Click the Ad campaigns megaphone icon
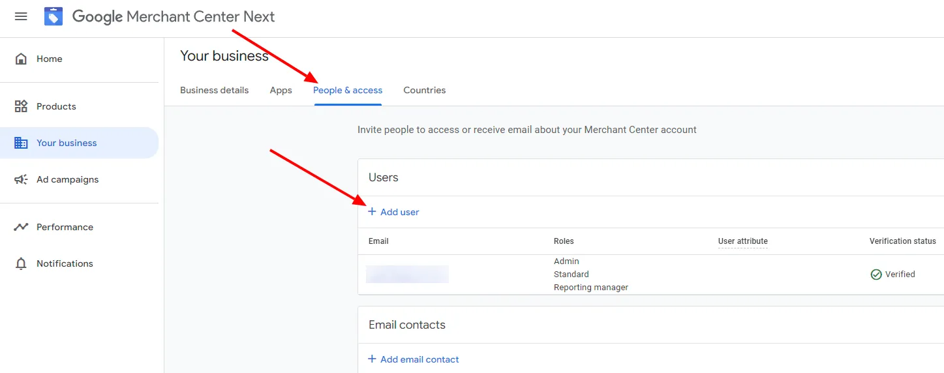 click(x=21, y=179)
